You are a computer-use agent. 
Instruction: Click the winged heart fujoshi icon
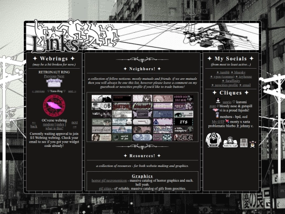(215, 110)
